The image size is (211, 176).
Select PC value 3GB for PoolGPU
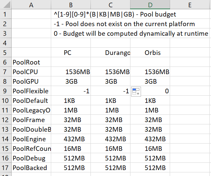(71, 81)
